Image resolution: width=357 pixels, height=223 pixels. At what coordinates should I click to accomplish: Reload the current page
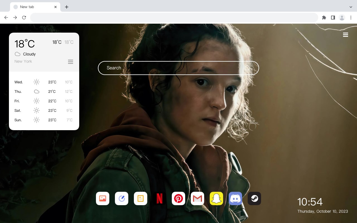[x=24, y=18]
